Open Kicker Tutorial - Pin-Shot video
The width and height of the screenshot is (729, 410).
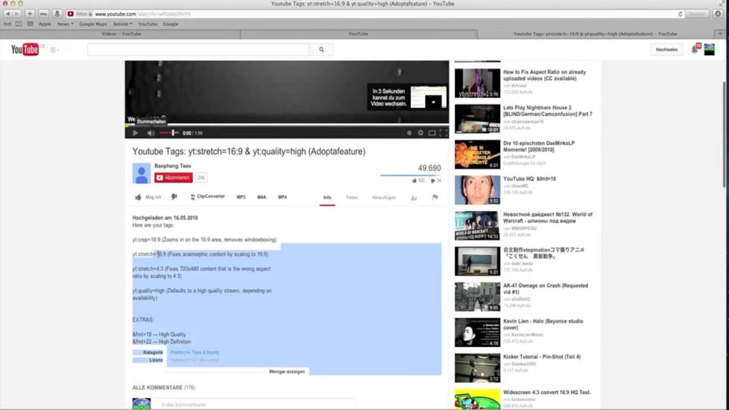pos(542,356)
